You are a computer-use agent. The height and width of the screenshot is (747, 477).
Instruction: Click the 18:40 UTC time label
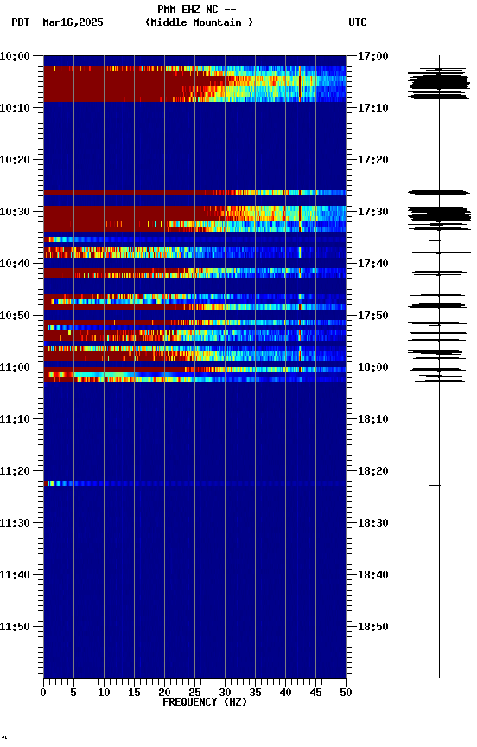372,575
